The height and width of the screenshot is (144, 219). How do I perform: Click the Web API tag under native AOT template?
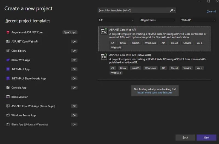tap(116, 73)
